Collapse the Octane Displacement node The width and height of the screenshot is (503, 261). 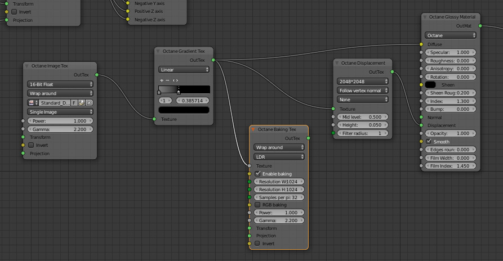[337, 63]
